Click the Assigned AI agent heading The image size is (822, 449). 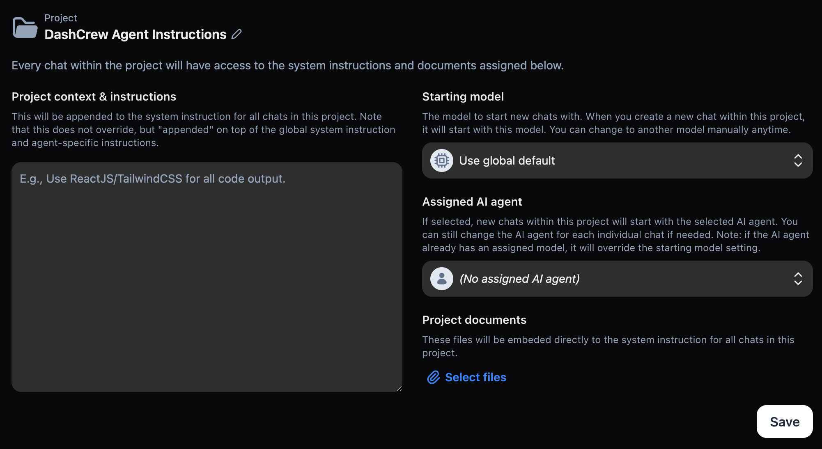click(x=472, y=202)
